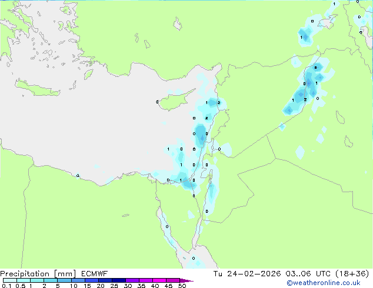Screen dimensions: 373x288
Task: Pick the 15–20 mm legend swatch
Action: tap(92, 280)
